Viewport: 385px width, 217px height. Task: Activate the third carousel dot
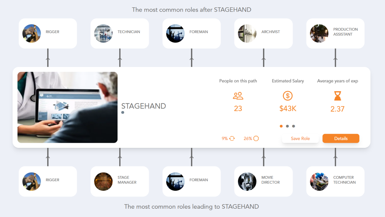coord(294,126)
